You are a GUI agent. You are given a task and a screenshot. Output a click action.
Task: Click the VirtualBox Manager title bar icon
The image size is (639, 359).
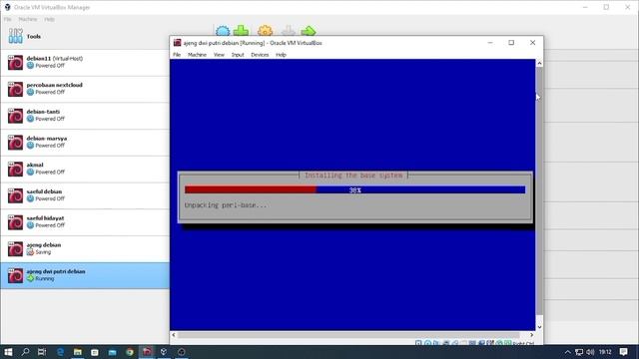tap(7, 7)
